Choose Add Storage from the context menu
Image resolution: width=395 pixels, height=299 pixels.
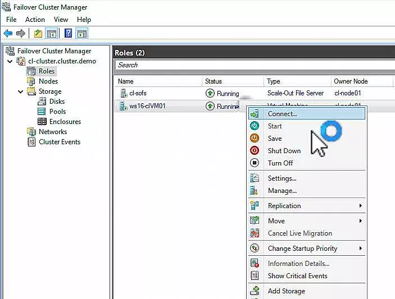click(x=307, y=291)
